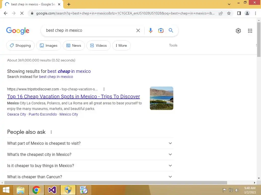Open tripstodiscover result options dots
Screen dimensions: 261x195
coord(104,89)
